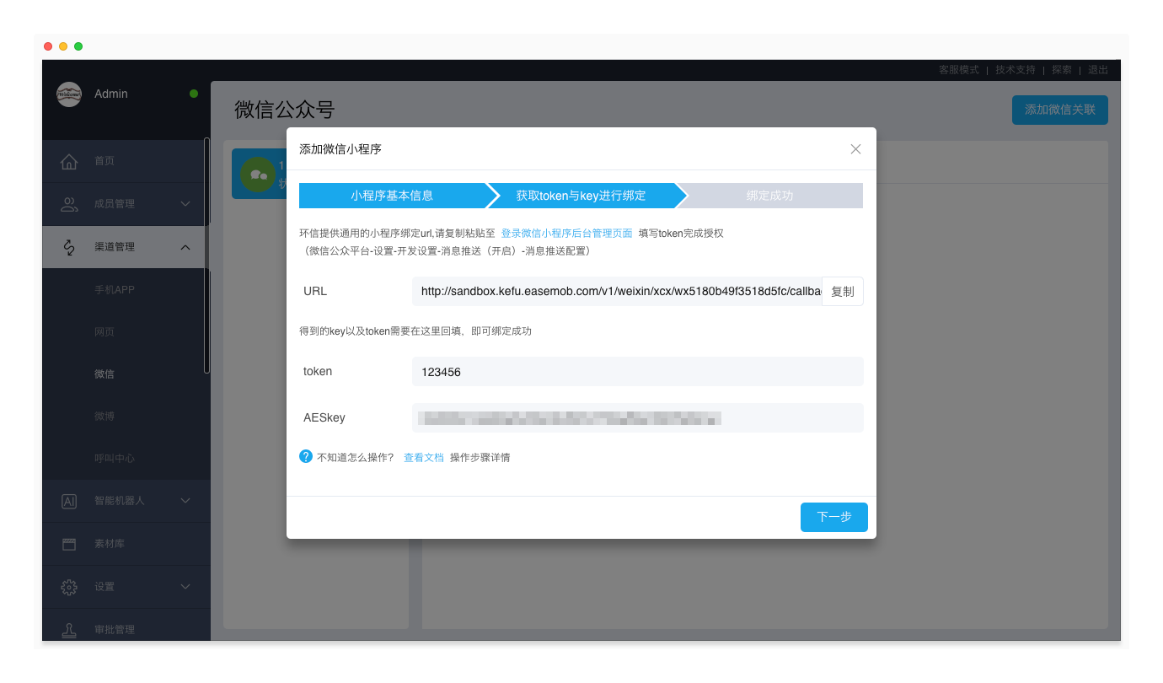The height and width of the screenshot is (683, 1163).
Task: Click the 素材库 material library icon
Action: coord(69,544)
